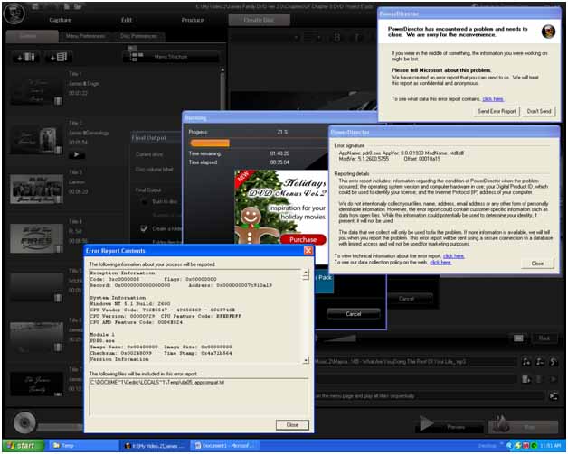This screenshot has height=454, width=568.
Task: Click the playback mode icon at right
Action: tap(554, 396)
